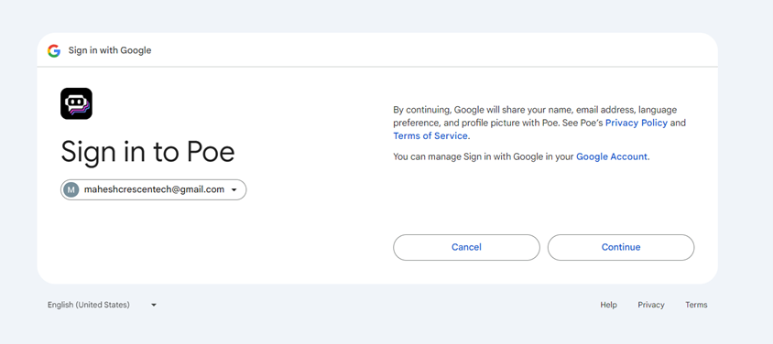Click the manage Sign in with Google sentence
The height and width of the screenshot is (344, 773).
pyautogui.click(x=521, y=157)
